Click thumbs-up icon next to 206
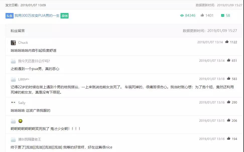 [229, 120]
